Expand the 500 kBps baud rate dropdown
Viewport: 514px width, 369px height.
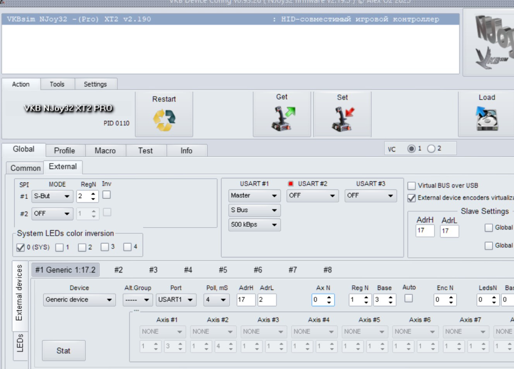tap(254, 225)
